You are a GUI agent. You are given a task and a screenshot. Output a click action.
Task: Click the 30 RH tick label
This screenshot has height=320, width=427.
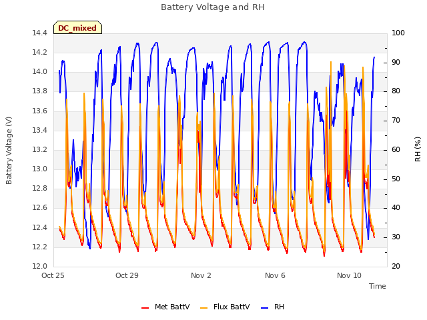pos(396,237)
